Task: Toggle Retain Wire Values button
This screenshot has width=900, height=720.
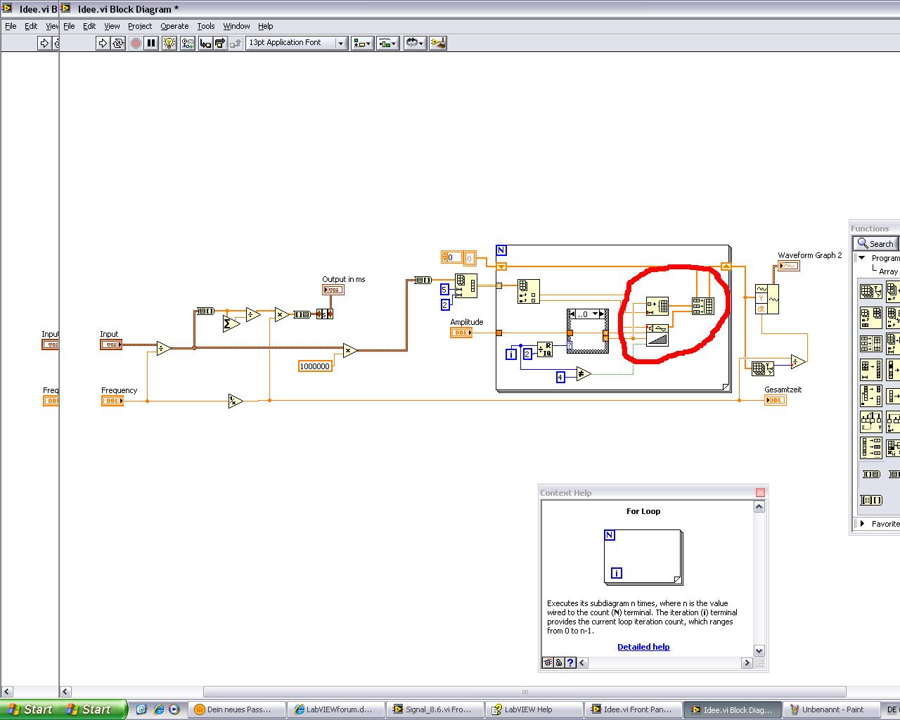Action: click(x=187, y=43)
